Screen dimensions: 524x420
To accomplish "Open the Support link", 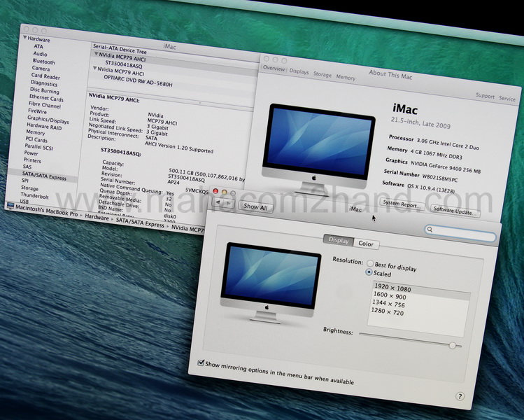I will tap(485, 96).
